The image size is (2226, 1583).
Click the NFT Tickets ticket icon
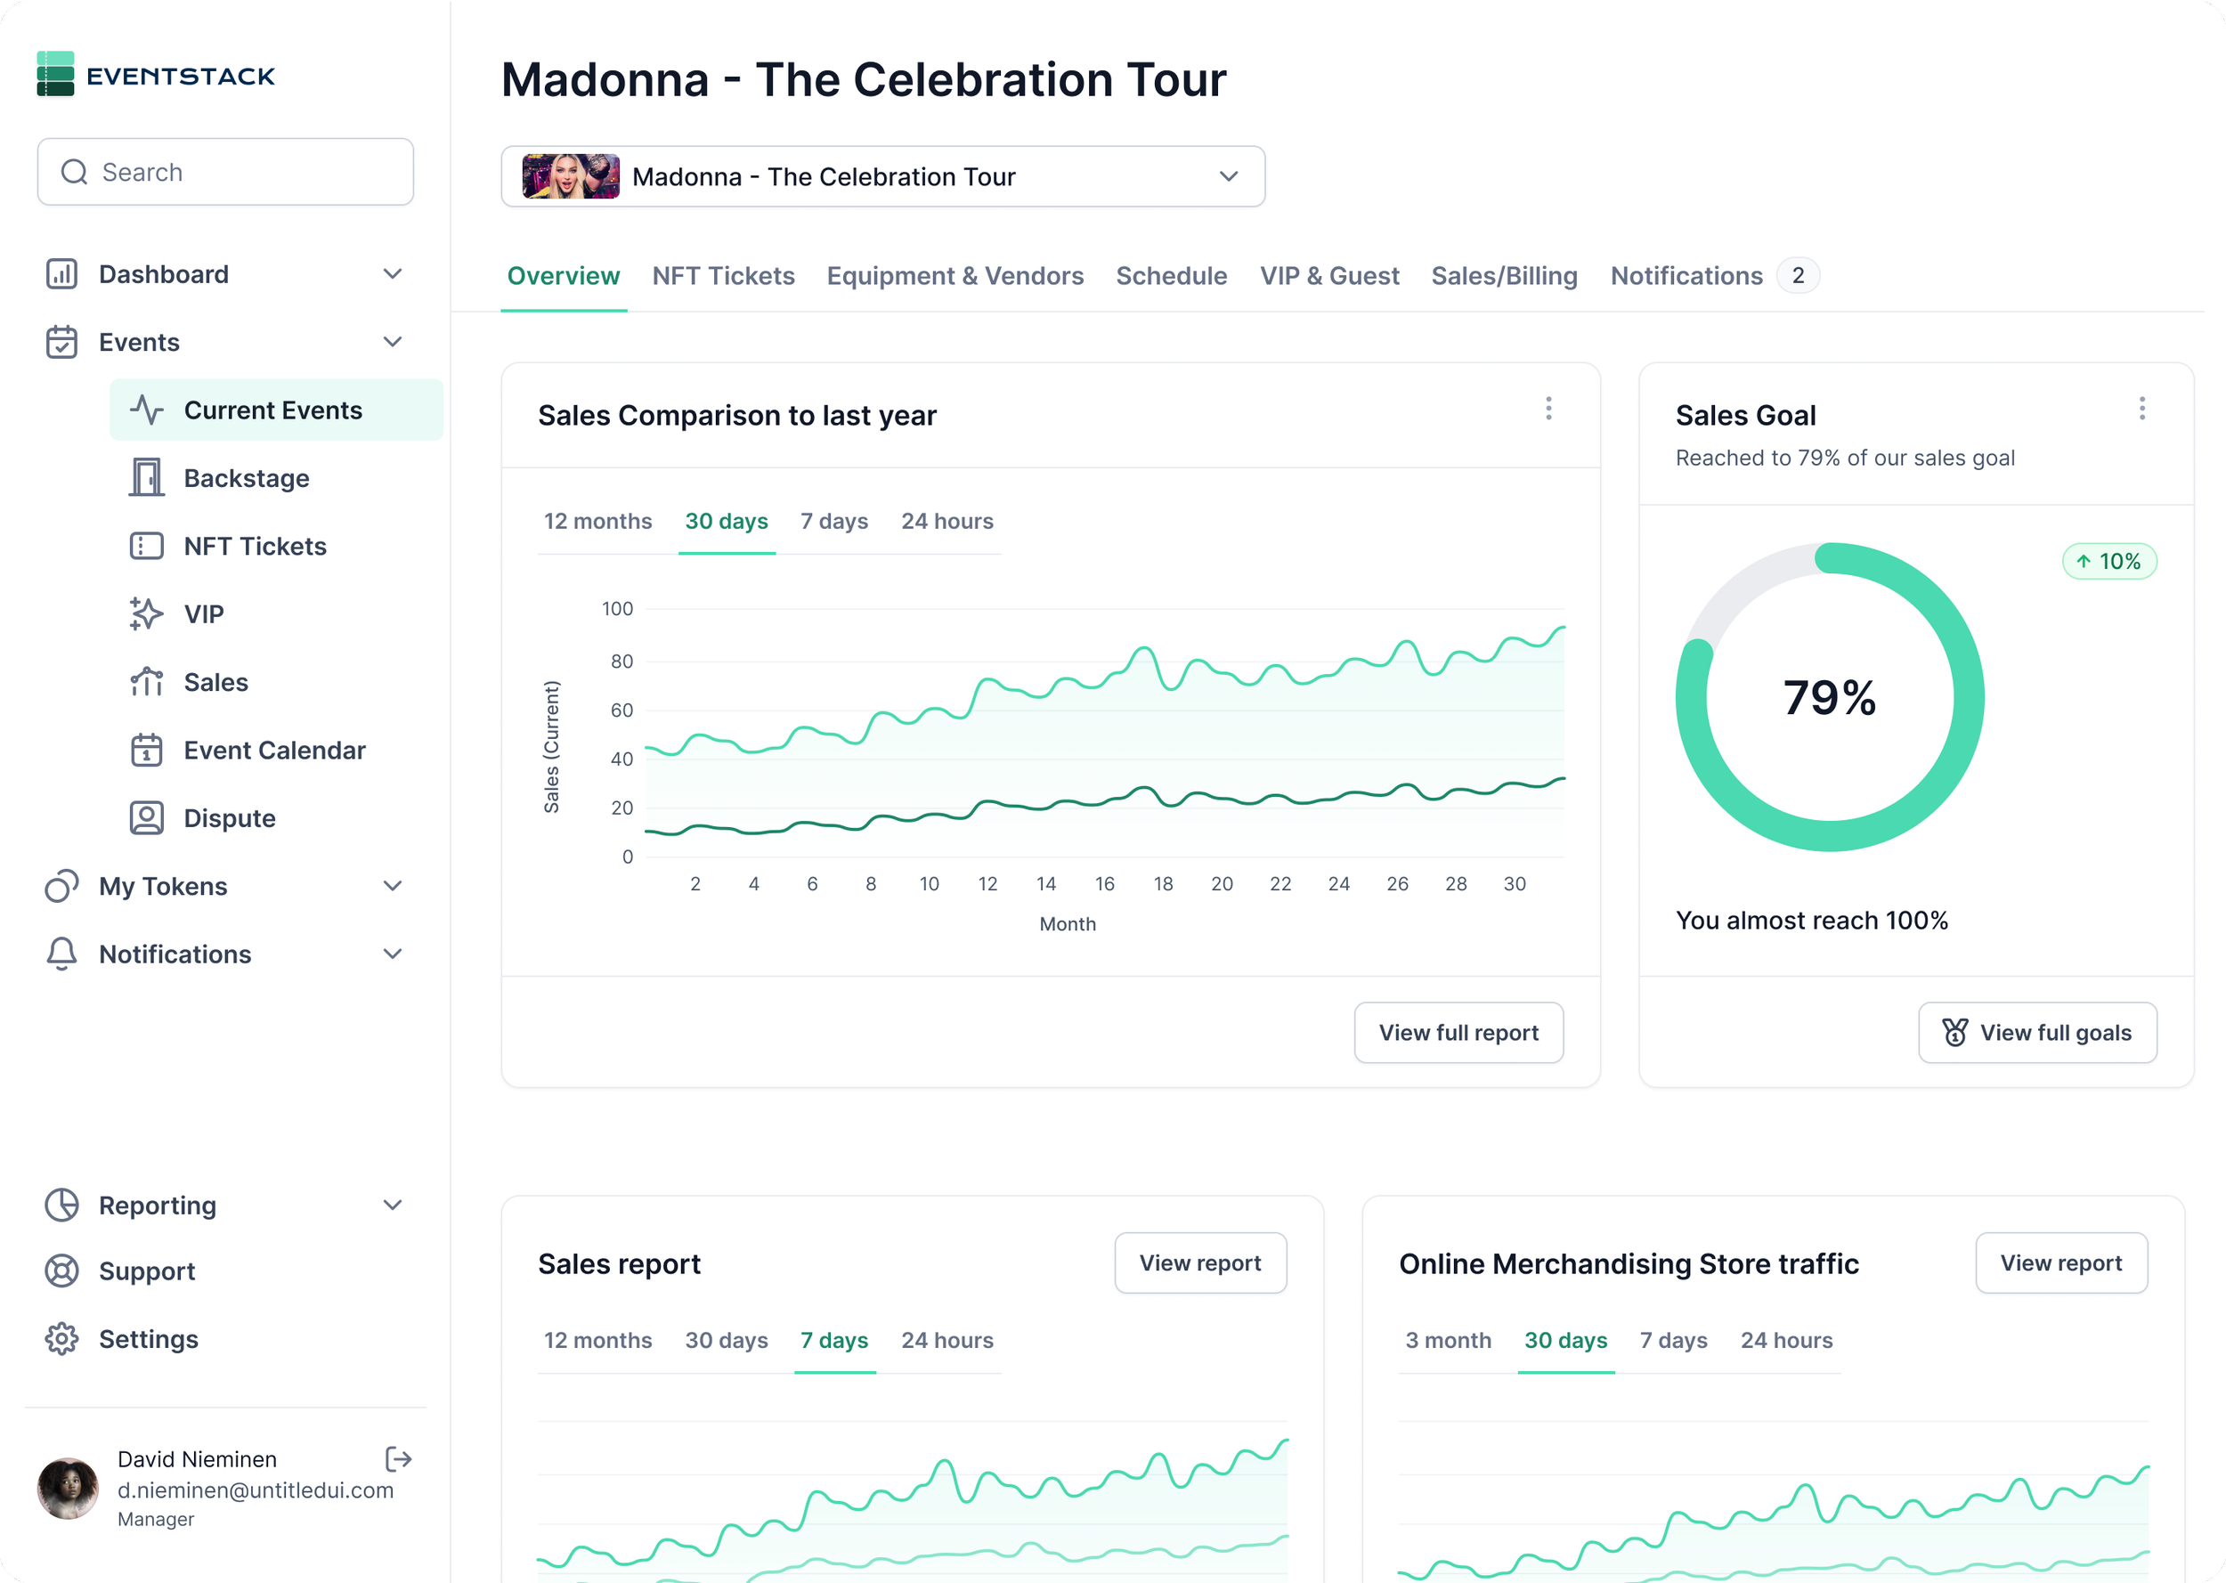click(147, 546)
